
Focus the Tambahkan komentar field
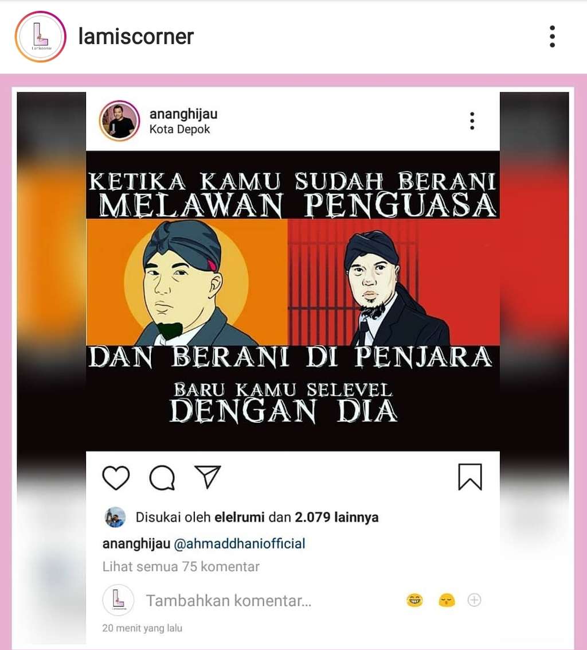pyautogui.click(x=228, y=600)
